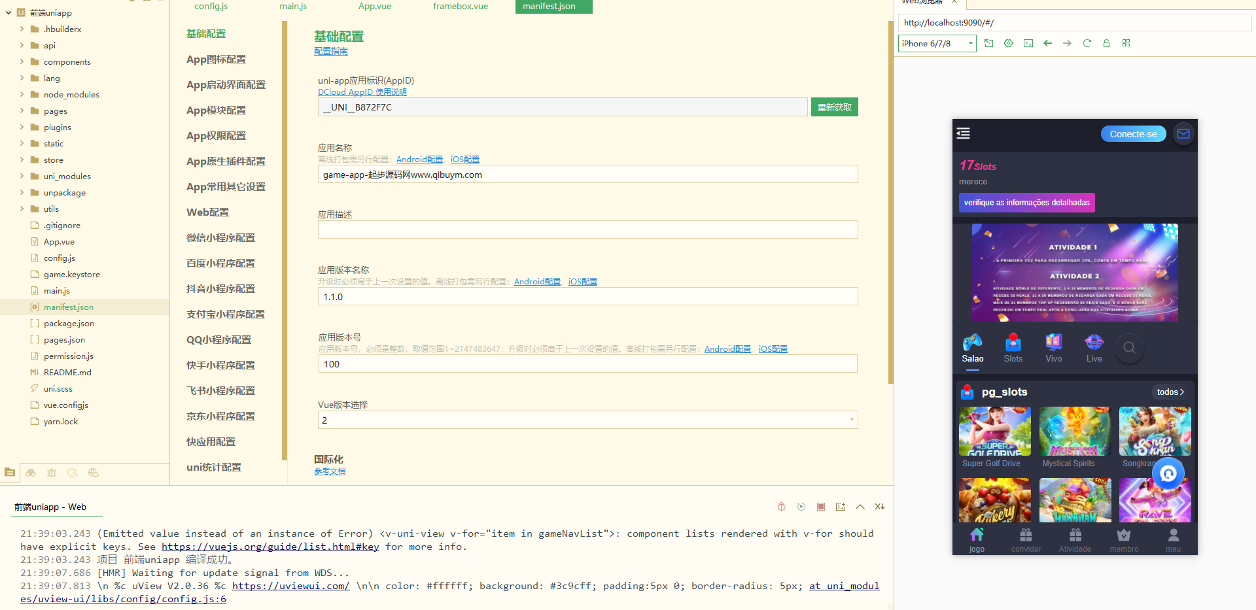This screenshot has width=1256, height=610.
Task: Click the red bug debug icon in console
Action: [x=781, y=507]
